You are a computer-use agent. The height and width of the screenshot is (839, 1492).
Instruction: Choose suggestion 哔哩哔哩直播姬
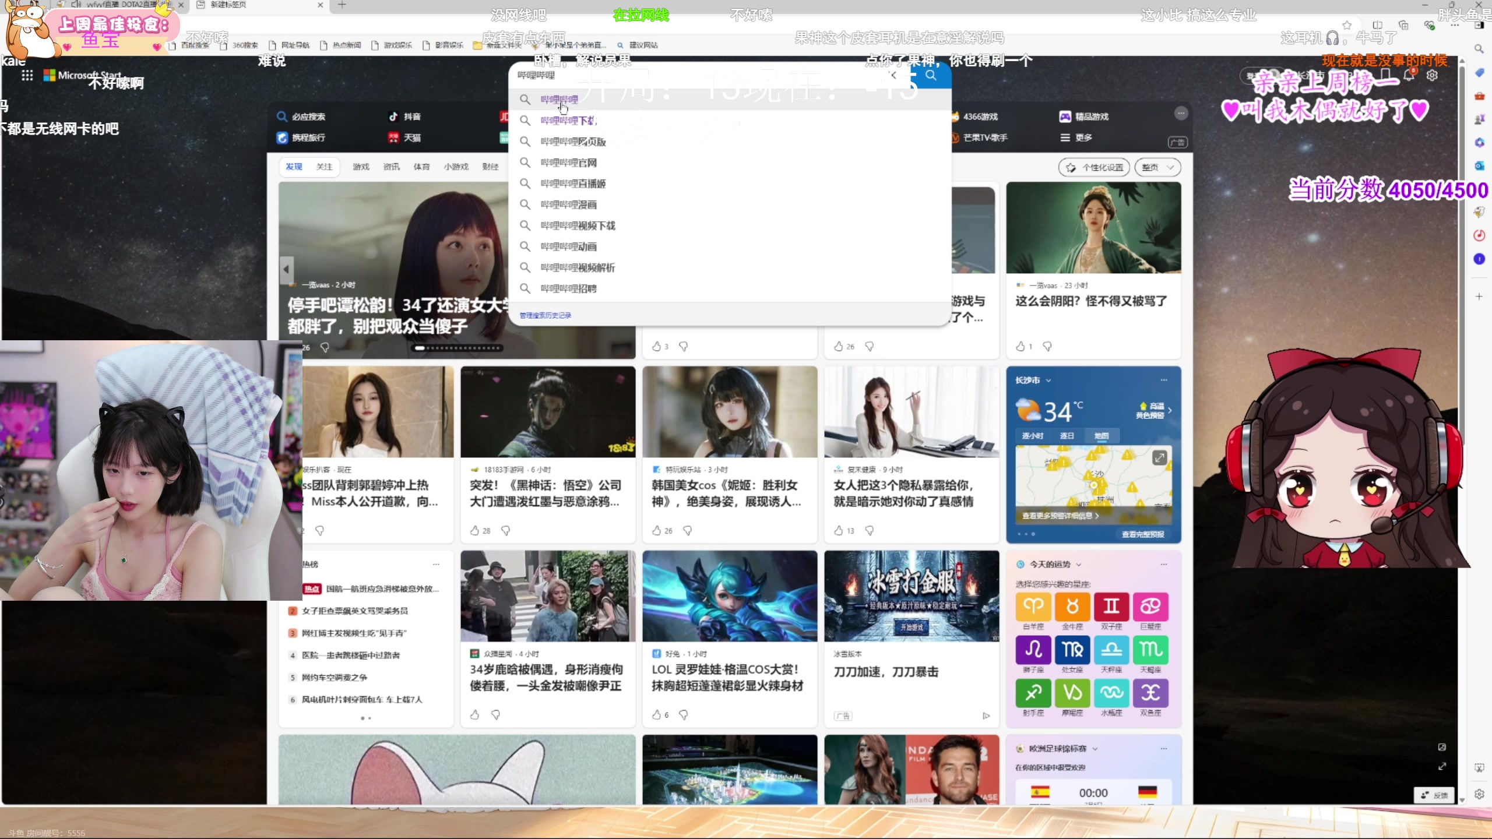pos(730,184)
